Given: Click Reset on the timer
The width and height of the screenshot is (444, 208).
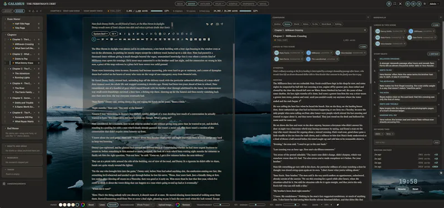Looking at the screenshot, I should [x=415, y=189].
